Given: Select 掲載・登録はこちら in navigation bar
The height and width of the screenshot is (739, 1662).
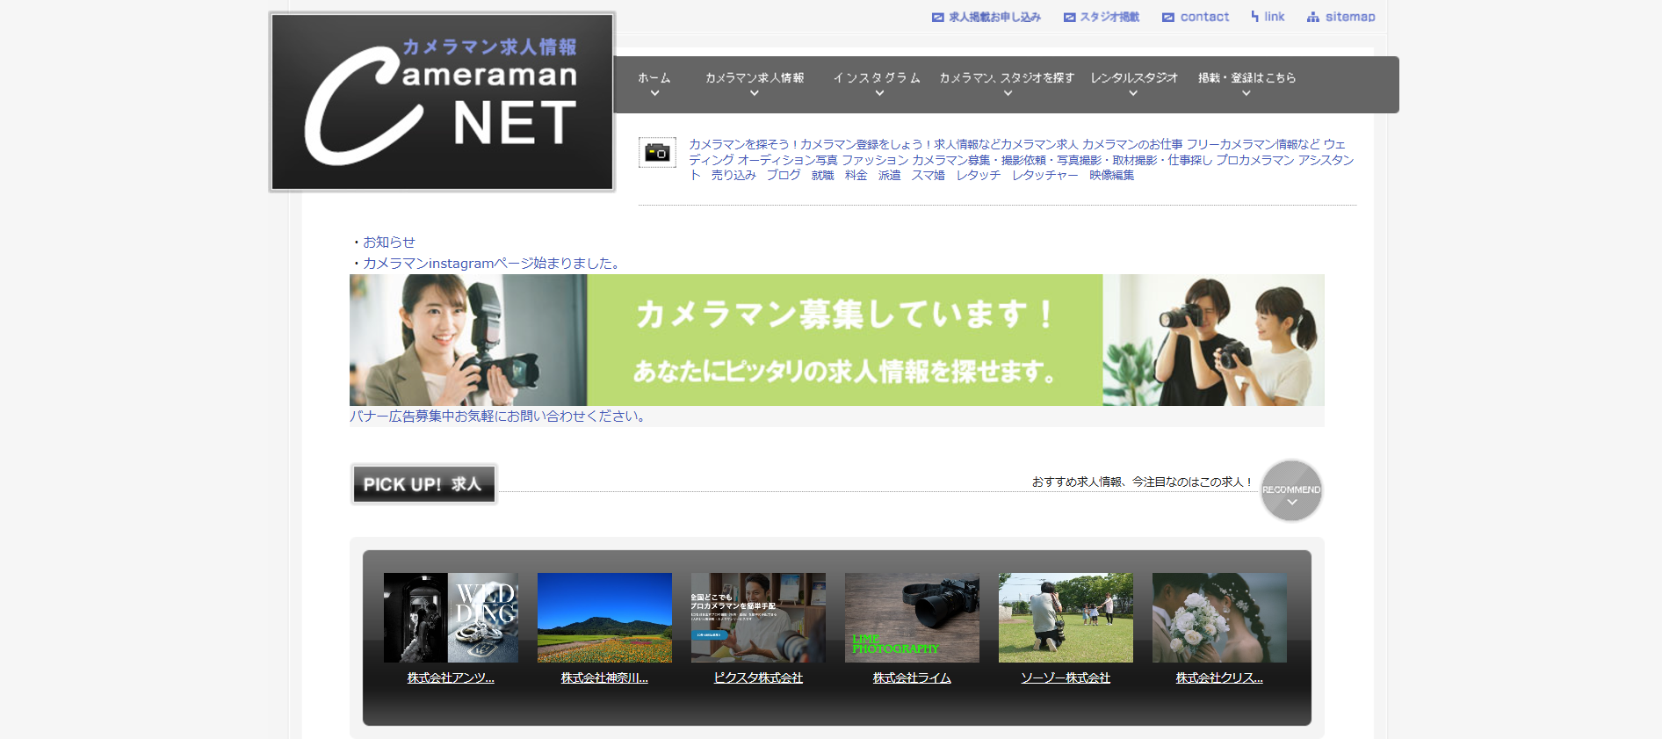Looking at the screenshot, I should tap(1246, 83).
